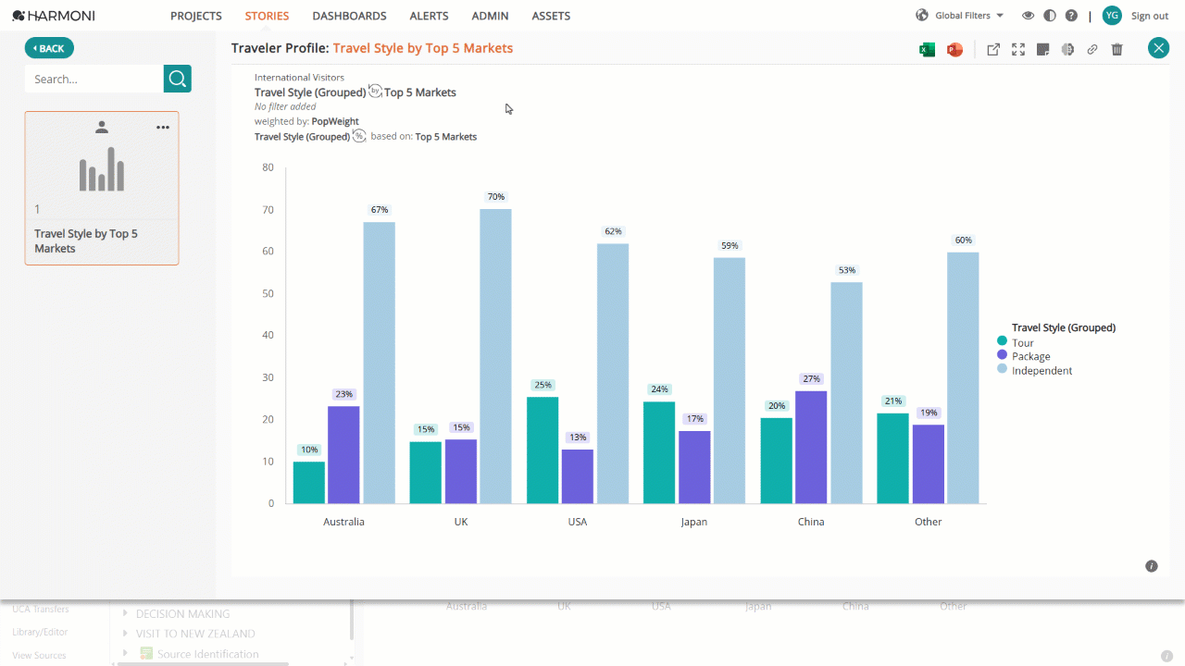Toggle the contrast theme icon
The width and height of the screenshot is (1185, 666).
(1050, 16)
